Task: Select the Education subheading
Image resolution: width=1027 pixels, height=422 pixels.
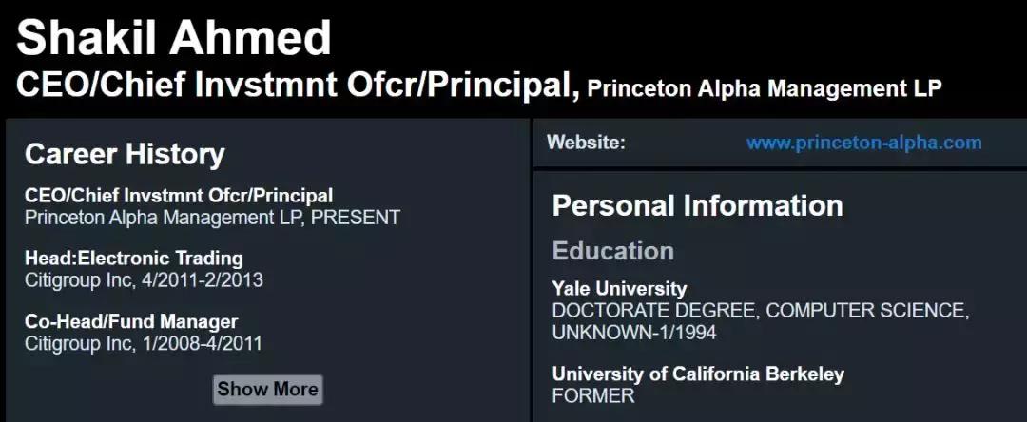Action: (x=612, y=251)
